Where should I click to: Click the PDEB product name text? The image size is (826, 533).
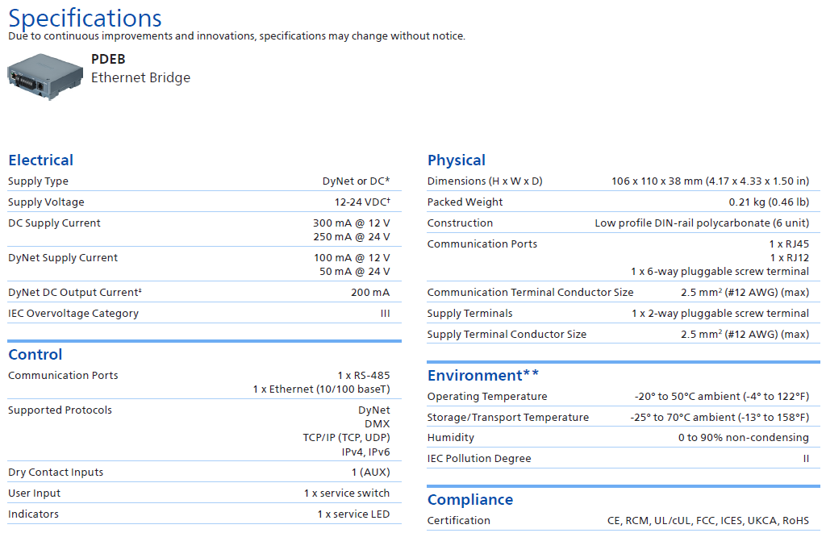108,59
